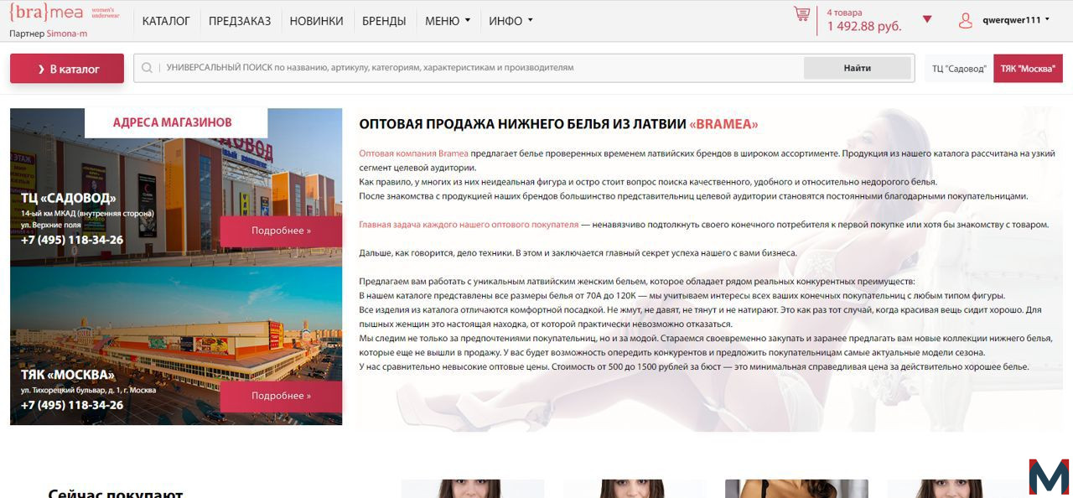1073x498 pixels.
Task: Open the КАТАЛОГ menu item
Action: [166, 21]
